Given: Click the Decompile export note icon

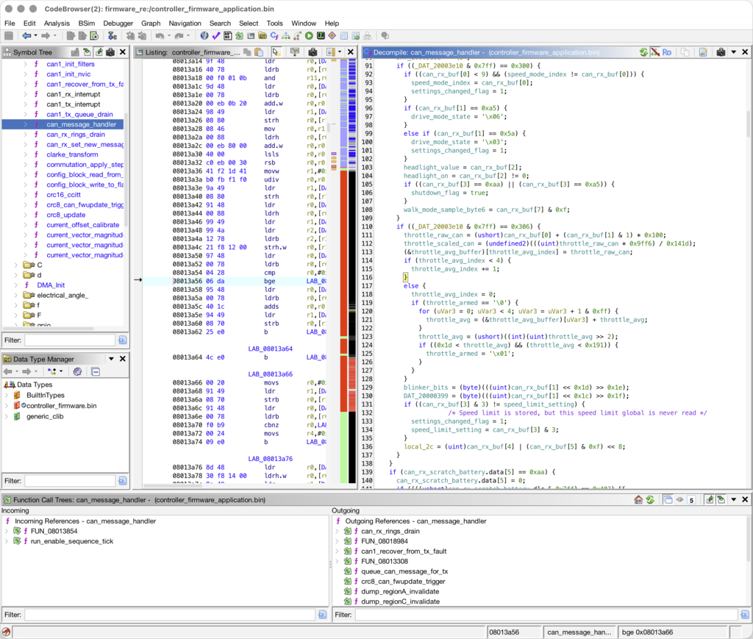Looking at the screenshot, I should (x=703, y=52).
